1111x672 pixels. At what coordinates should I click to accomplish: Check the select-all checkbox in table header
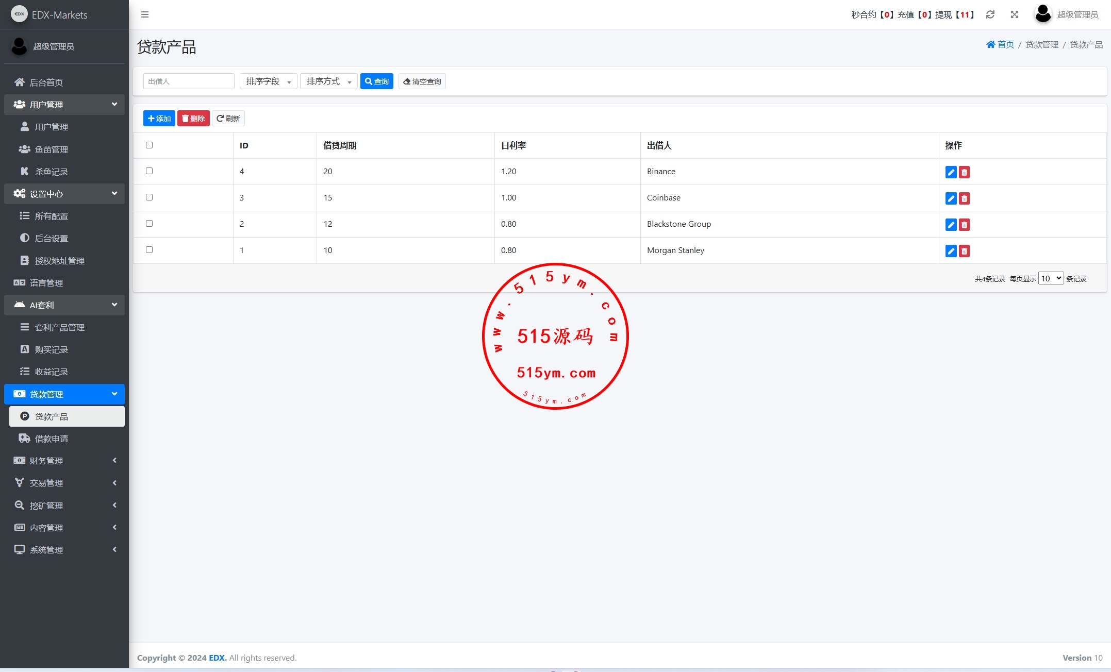click(150, 145)
